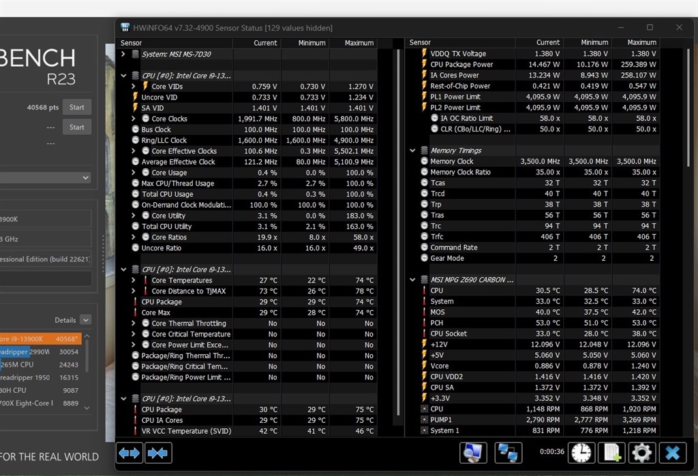Click the HWiNFO64 app icon in the title bar

pos(125,28)
